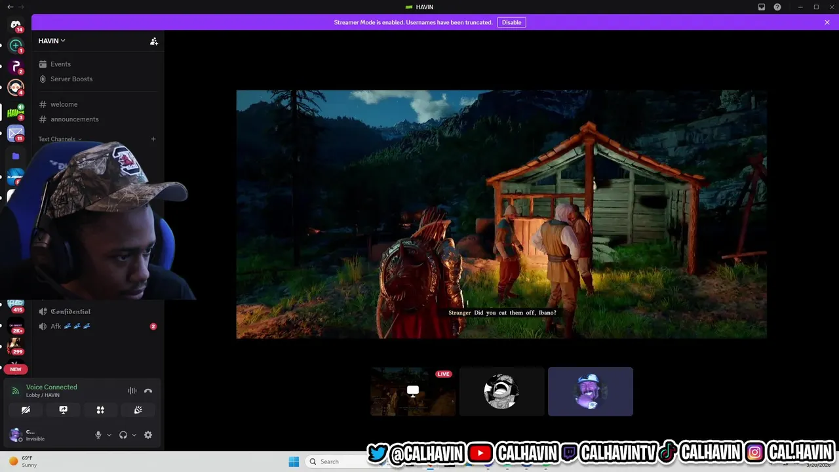Open the envelope server with badge 11

point(16,134)
